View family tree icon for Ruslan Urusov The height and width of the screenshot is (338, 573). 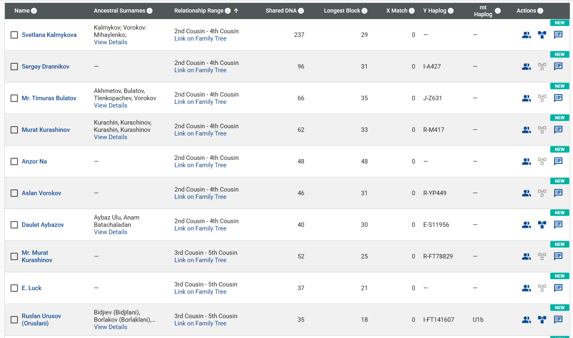tap(542, 320)
